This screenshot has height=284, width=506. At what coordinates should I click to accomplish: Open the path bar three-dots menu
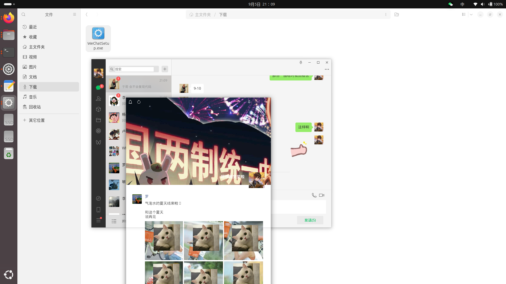tap(386, 15)
